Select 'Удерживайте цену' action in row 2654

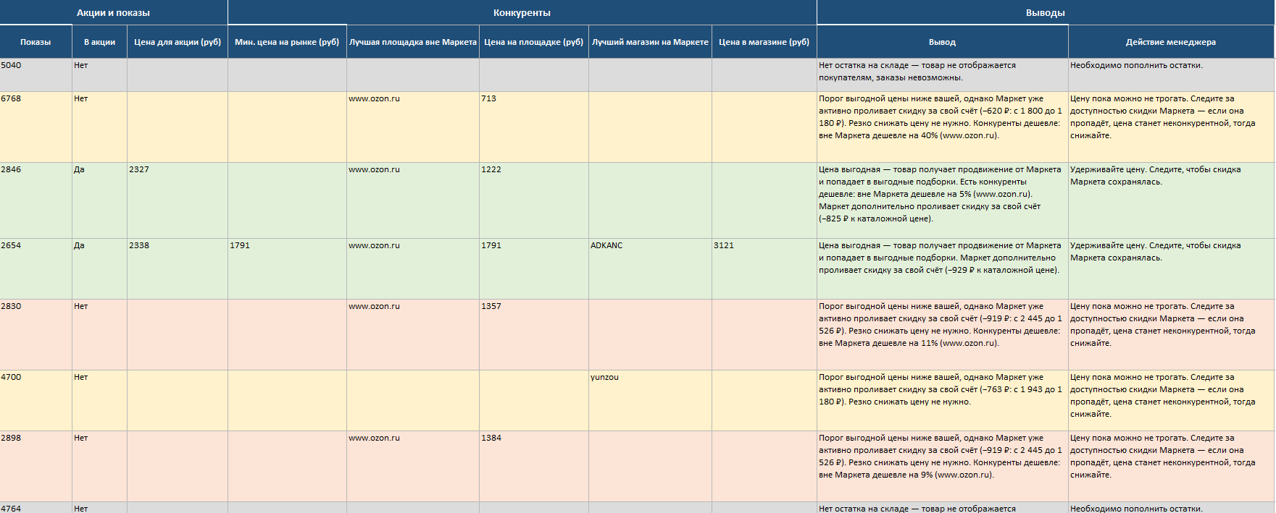[1171, 268]
